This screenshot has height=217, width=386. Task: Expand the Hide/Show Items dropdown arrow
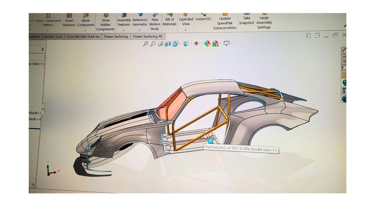(x=201, y=44)
